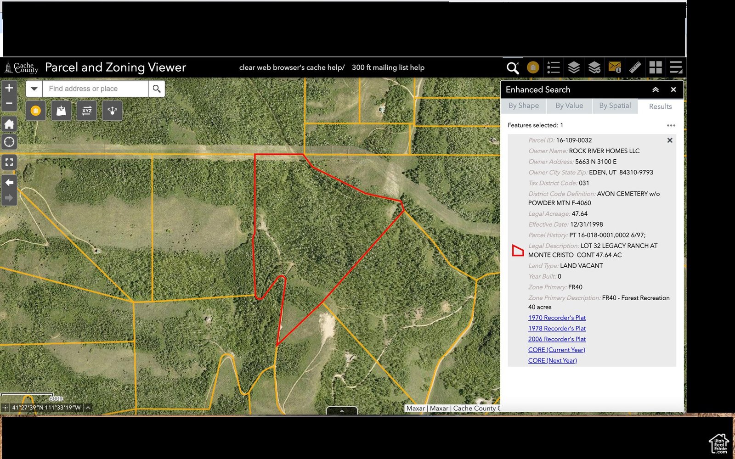Click the Measurement ruler tool
This screenshot has width=735, height=459.
pyautogui.click(x=635, y=67)
